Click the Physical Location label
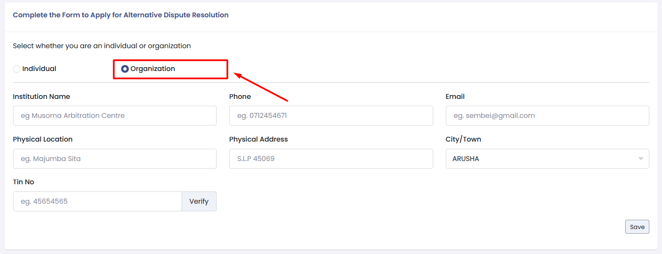 click(43, 139)
